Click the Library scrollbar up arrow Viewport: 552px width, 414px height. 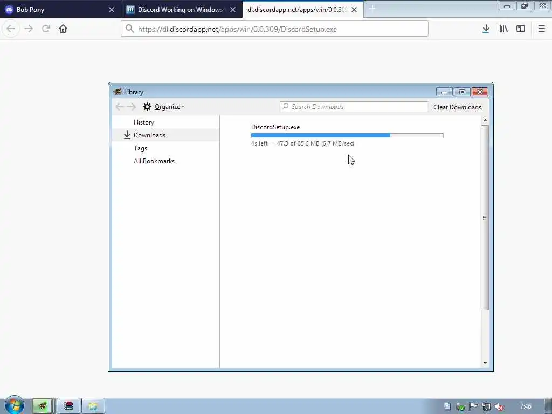coord(485,120)
